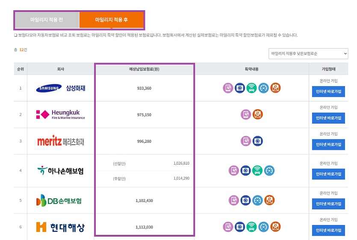Click the purple mobile discount icon in 현대해상 row

[228, 227]
